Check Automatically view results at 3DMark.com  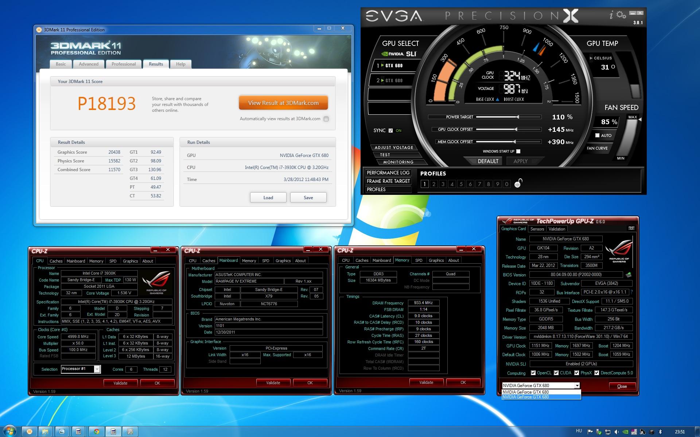pyautogui.click(x=326, y=119)
